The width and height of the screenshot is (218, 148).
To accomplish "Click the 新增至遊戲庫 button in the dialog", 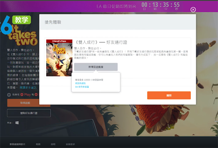I will click(x=96, y=67).
